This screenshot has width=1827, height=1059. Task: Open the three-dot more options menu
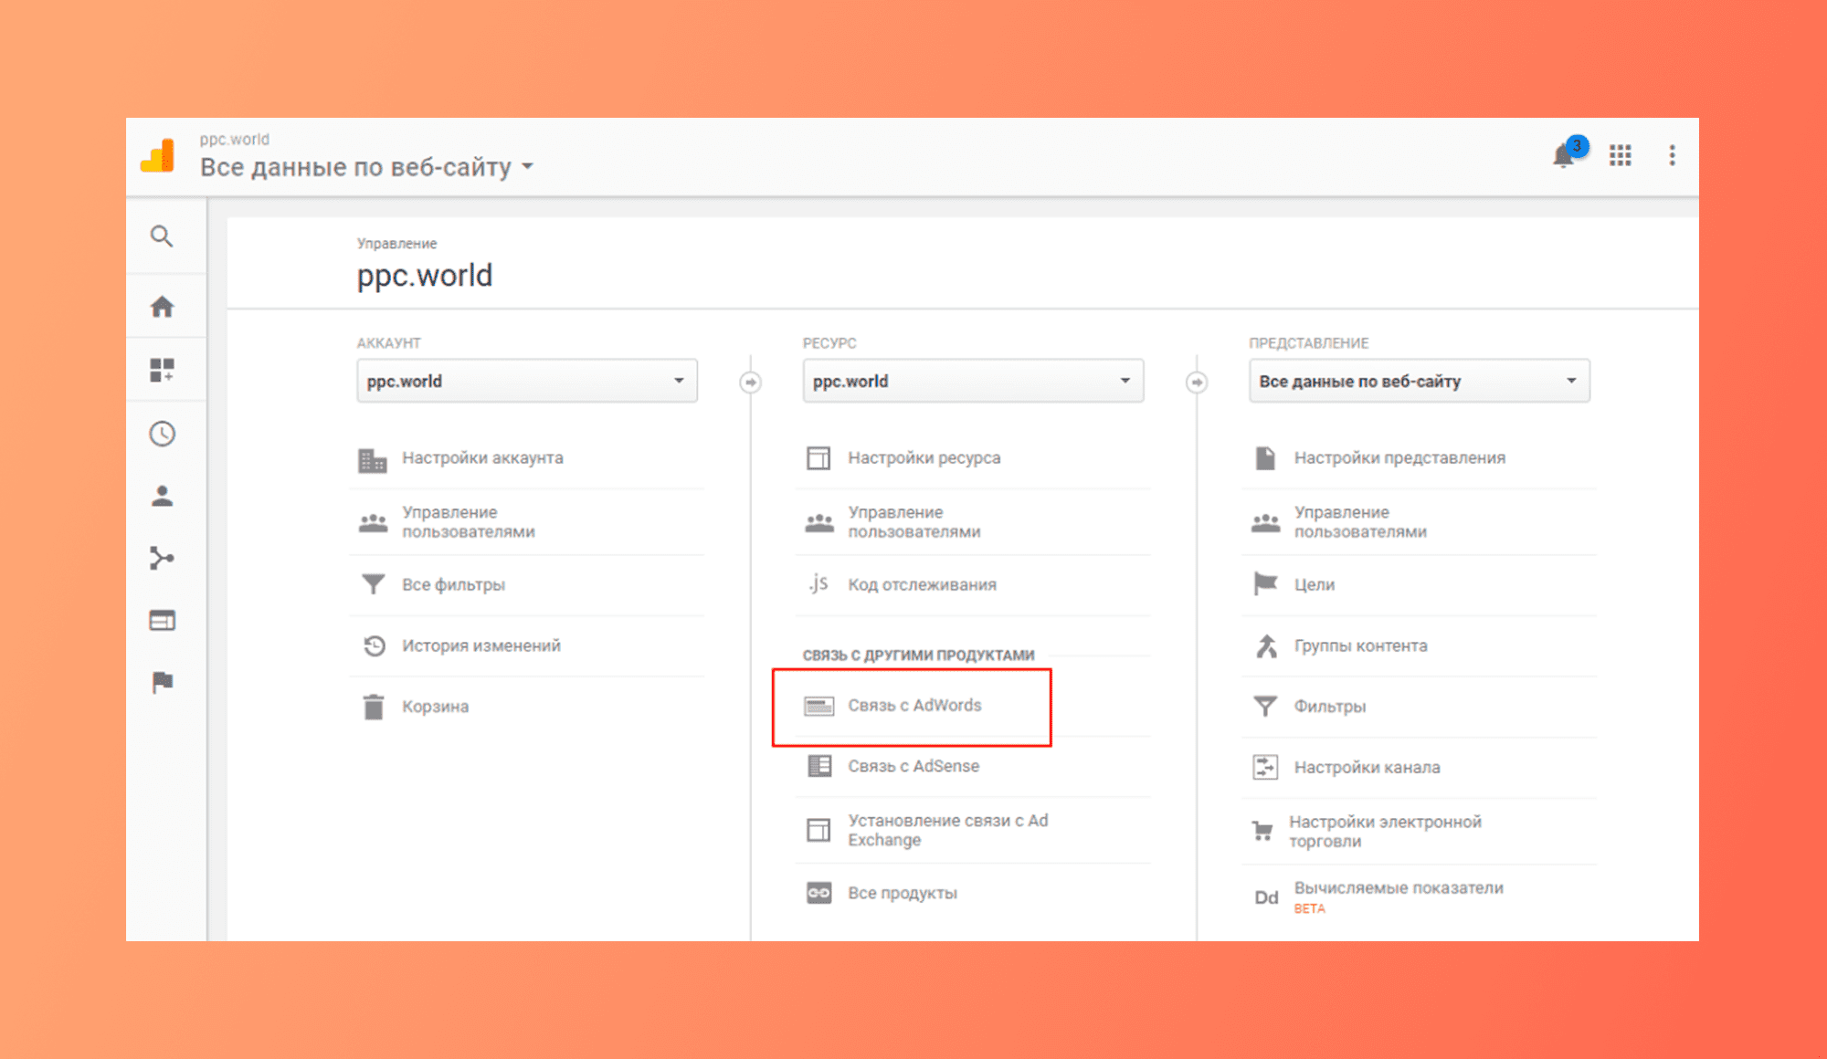[1673, 155]
